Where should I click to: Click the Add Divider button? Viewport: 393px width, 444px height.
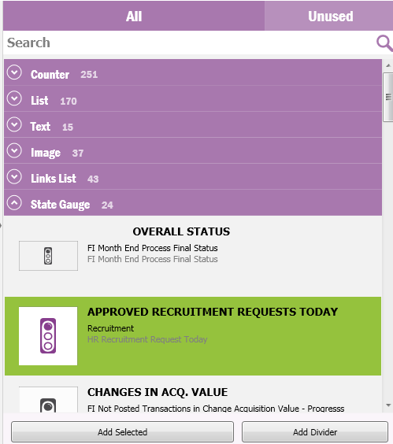pyautogui.click(x=315, y=432)
